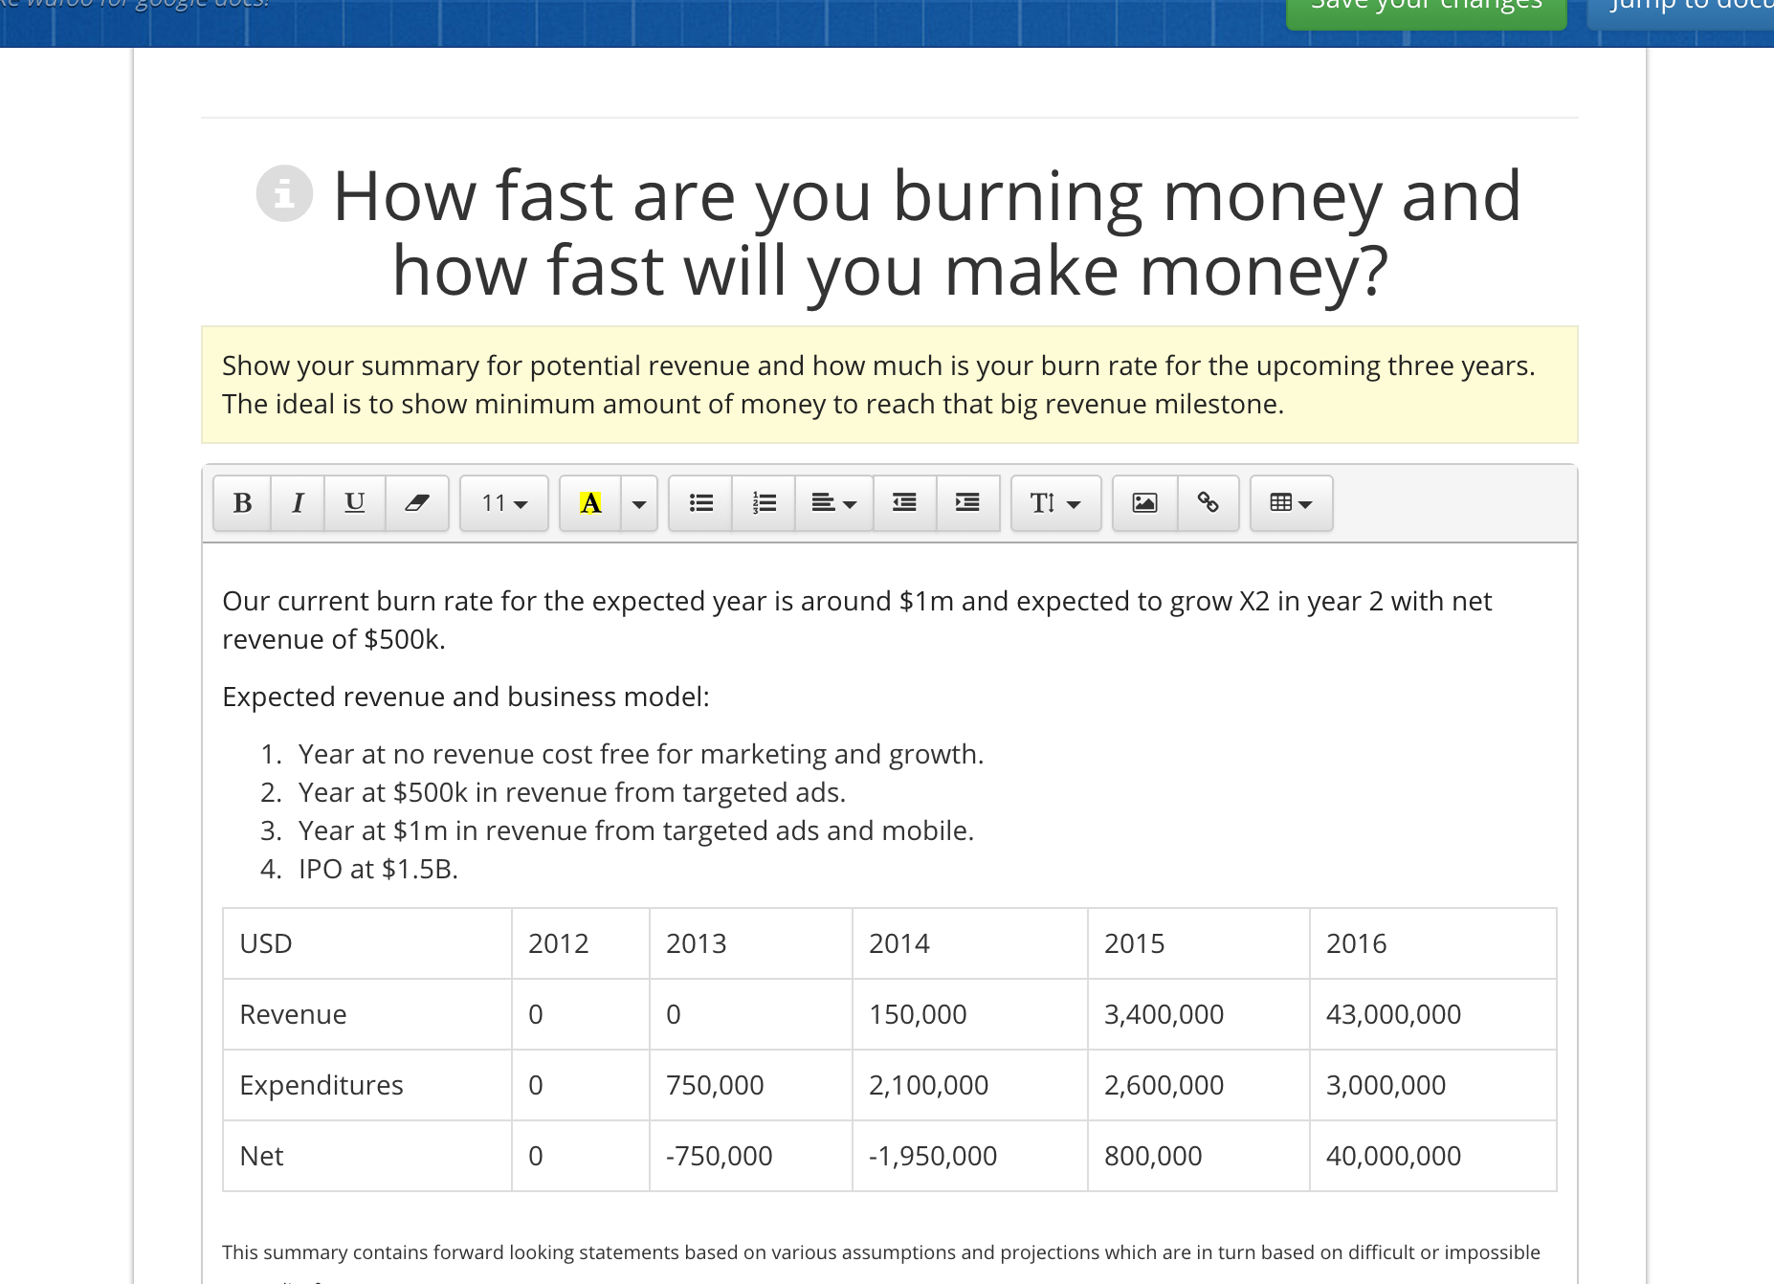Click the eraser clear-formatting icon
This screenshot has height=1284, width=1774.
[x=416, y=503]
